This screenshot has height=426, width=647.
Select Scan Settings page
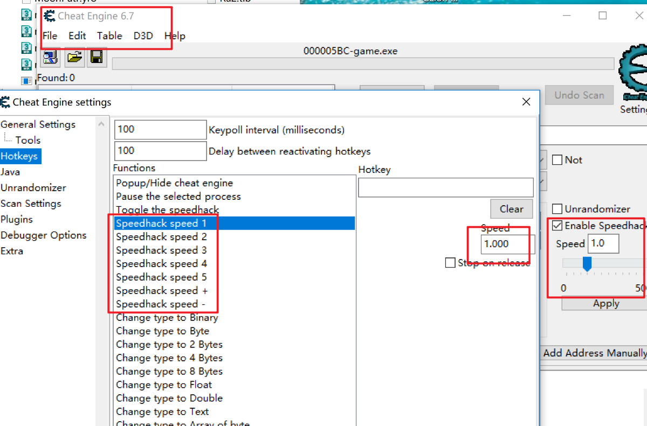tap(31, 204)
